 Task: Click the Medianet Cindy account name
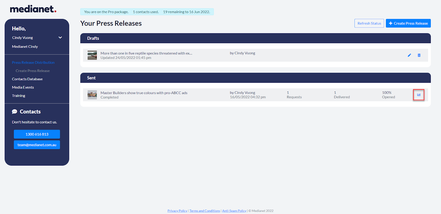point(25,46)
